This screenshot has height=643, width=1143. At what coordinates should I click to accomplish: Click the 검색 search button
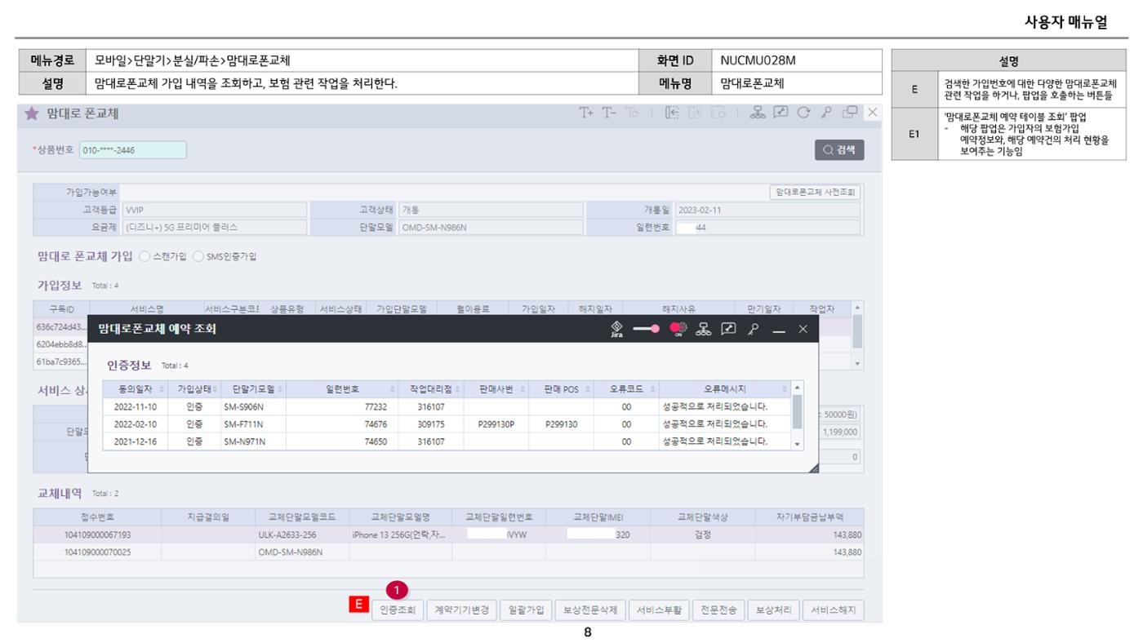tap(838, 150)
